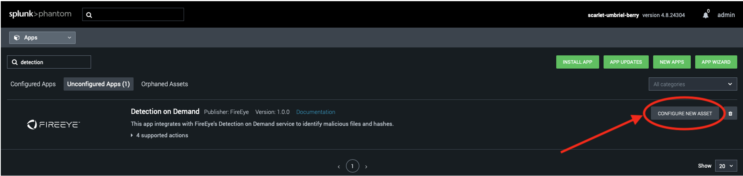Open the Apps navigation dropdown

coord(42,37)
